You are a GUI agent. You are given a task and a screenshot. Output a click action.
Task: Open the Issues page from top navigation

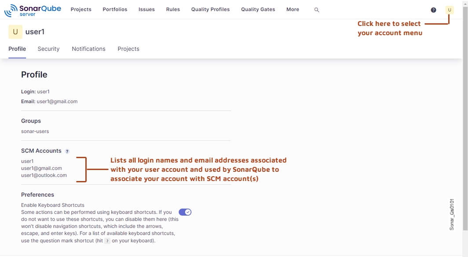(x=146, y=10)
